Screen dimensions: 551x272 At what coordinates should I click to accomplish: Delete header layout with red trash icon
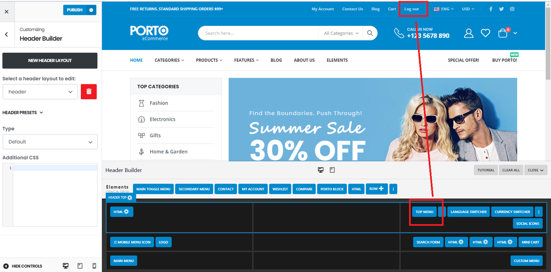point(89,92)
